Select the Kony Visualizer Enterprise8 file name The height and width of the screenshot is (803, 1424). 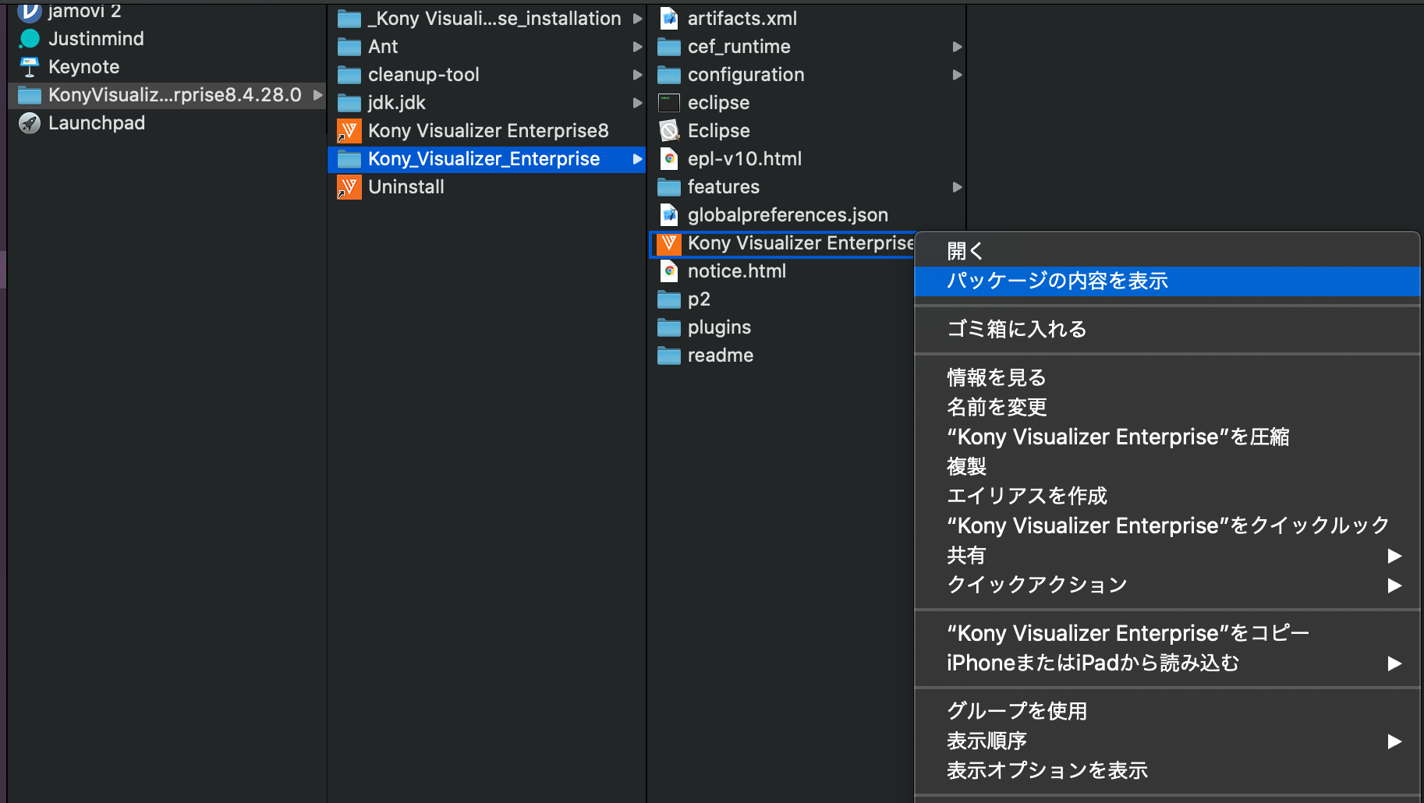tap(488, 131)
